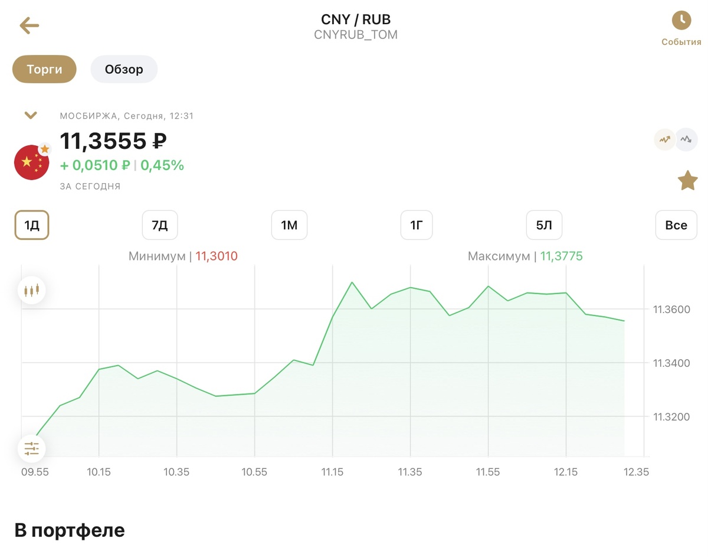The image size is (708, 557).
Task: Open chart settings sliders icon
Action: point(31,449)
